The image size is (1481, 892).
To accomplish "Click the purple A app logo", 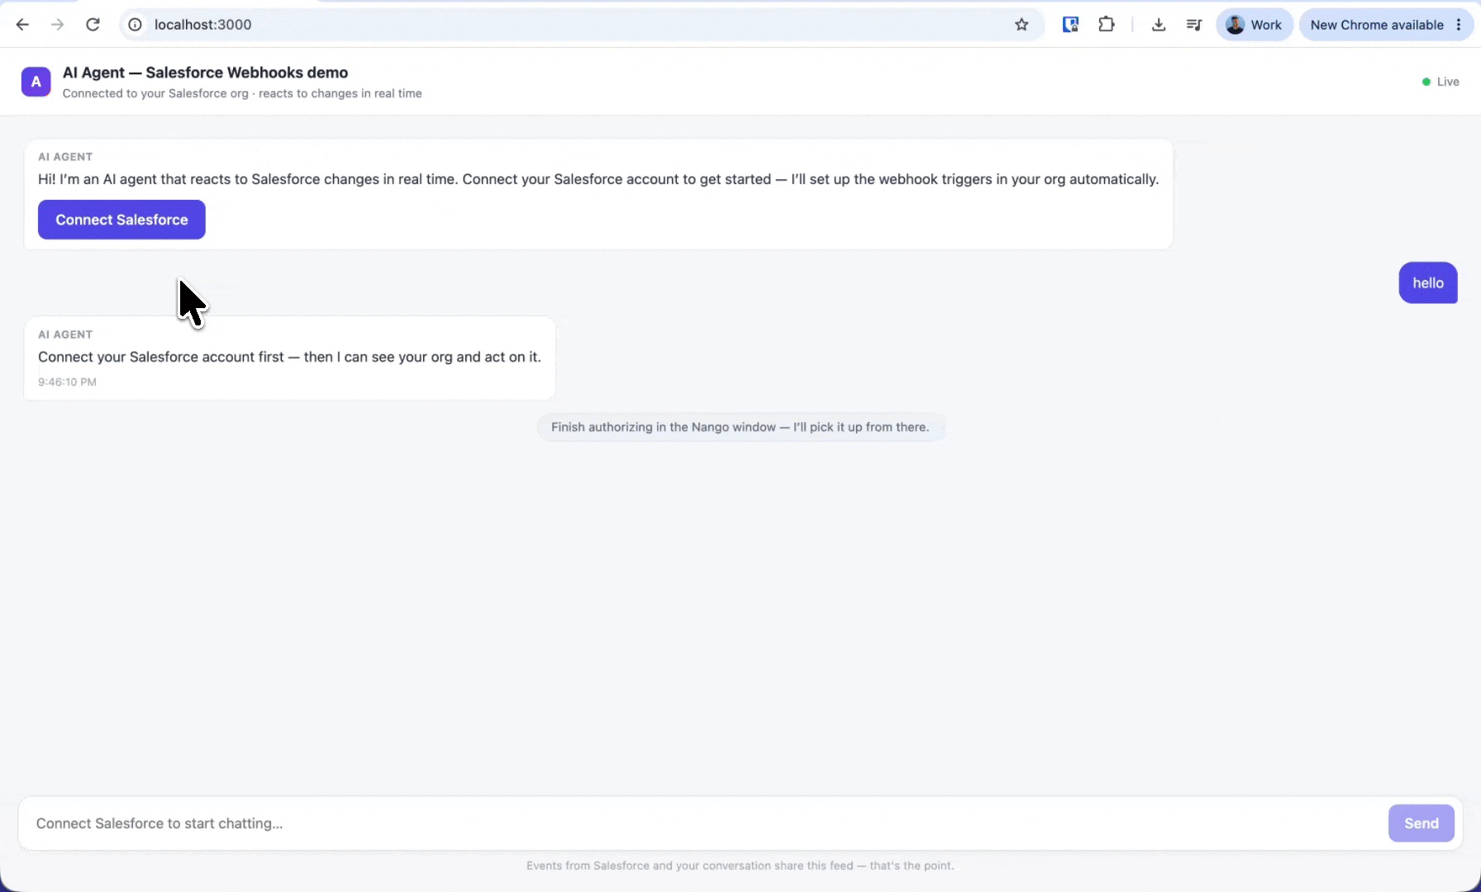I will (x=36, y=82).
